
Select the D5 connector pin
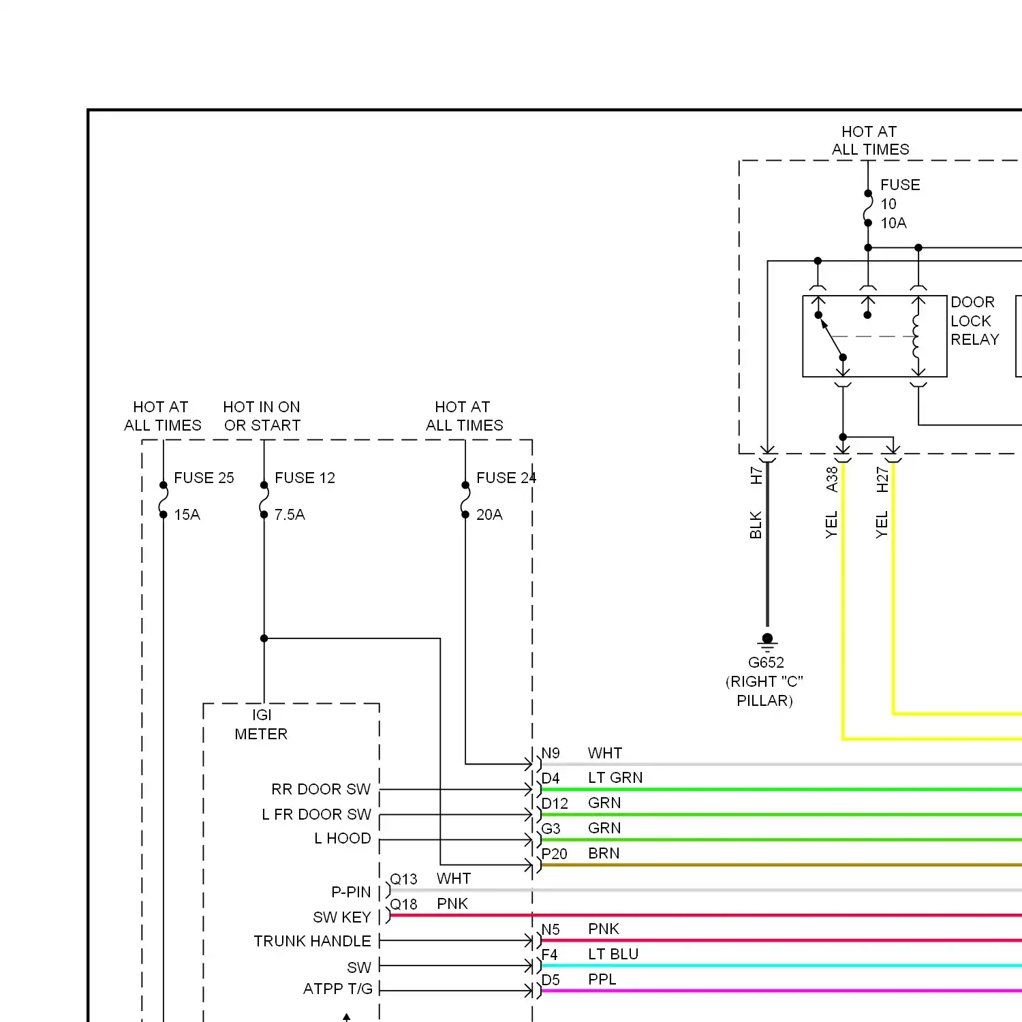[551, 980]
